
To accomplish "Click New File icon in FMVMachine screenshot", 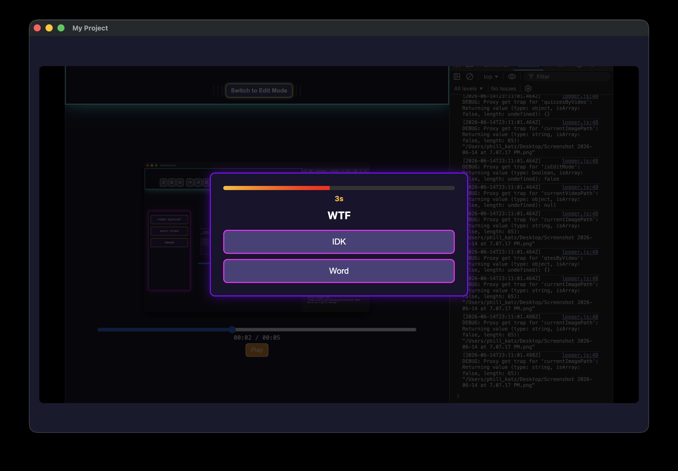I will point(164,182).
